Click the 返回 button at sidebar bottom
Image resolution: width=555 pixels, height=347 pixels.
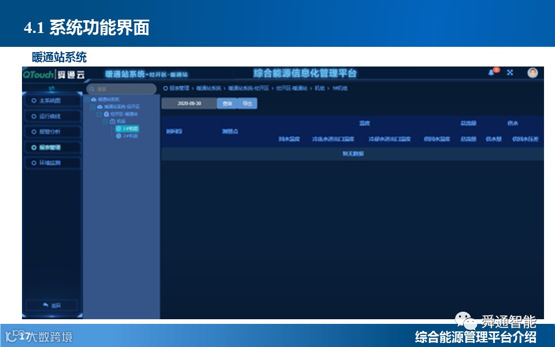[x=51, y=305]
